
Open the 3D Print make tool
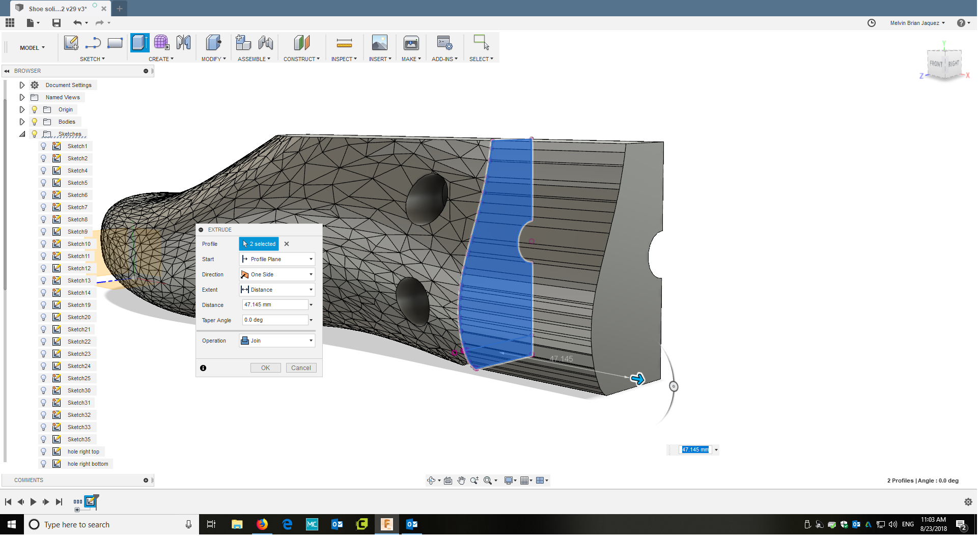point(411,43)
